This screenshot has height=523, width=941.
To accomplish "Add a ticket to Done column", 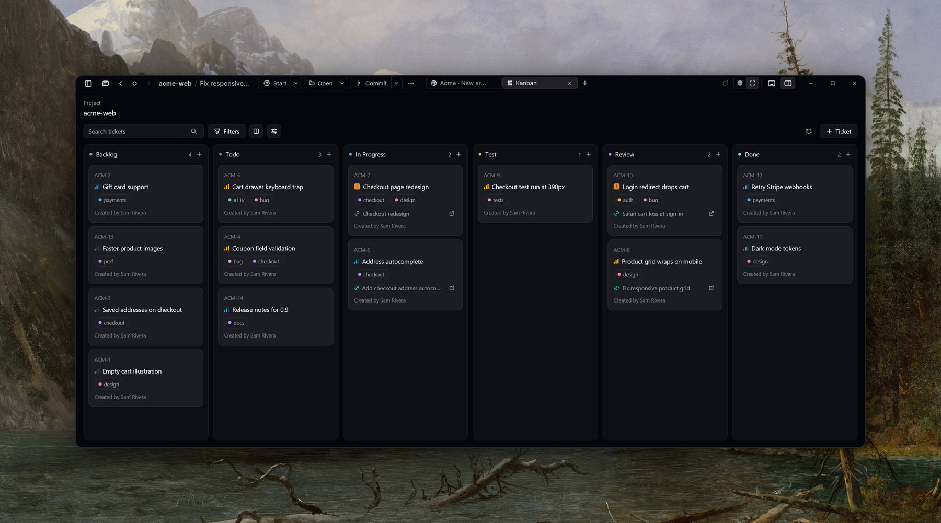I will pos(848,154).
